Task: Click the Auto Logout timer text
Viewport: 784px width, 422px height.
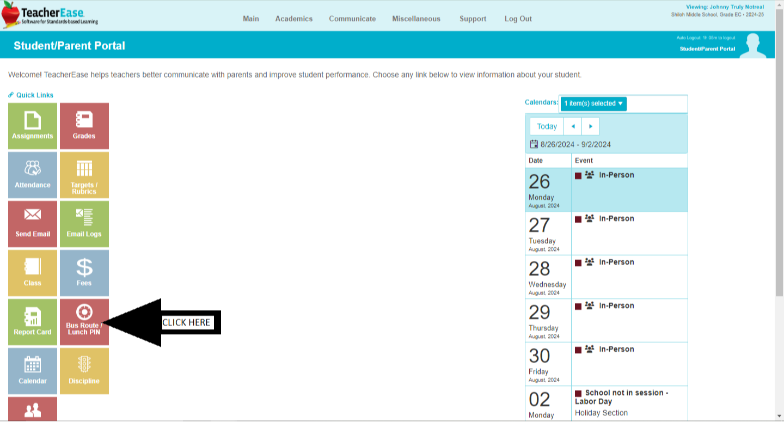Action: (706, 38)
